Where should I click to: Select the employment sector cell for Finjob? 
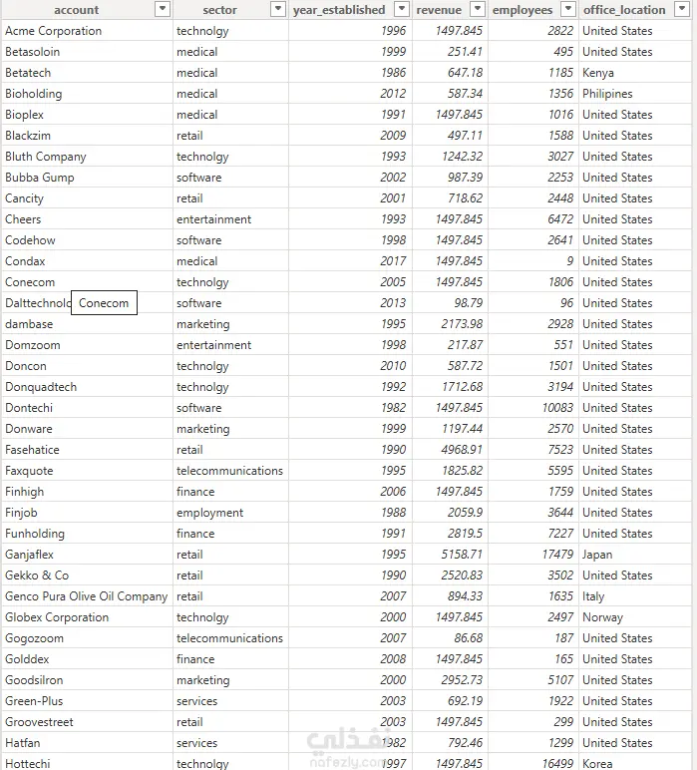click(230, 513)
